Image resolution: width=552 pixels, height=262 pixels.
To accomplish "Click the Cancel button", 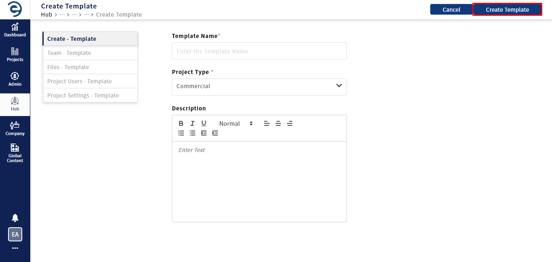I will coord(451,10).
